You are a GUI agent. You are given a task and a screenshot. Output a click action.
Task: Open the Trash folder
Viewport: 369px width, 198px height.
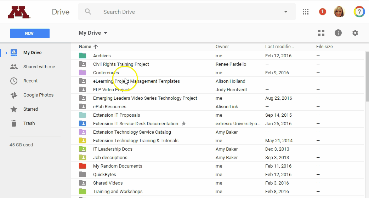[x=29, y=123]
